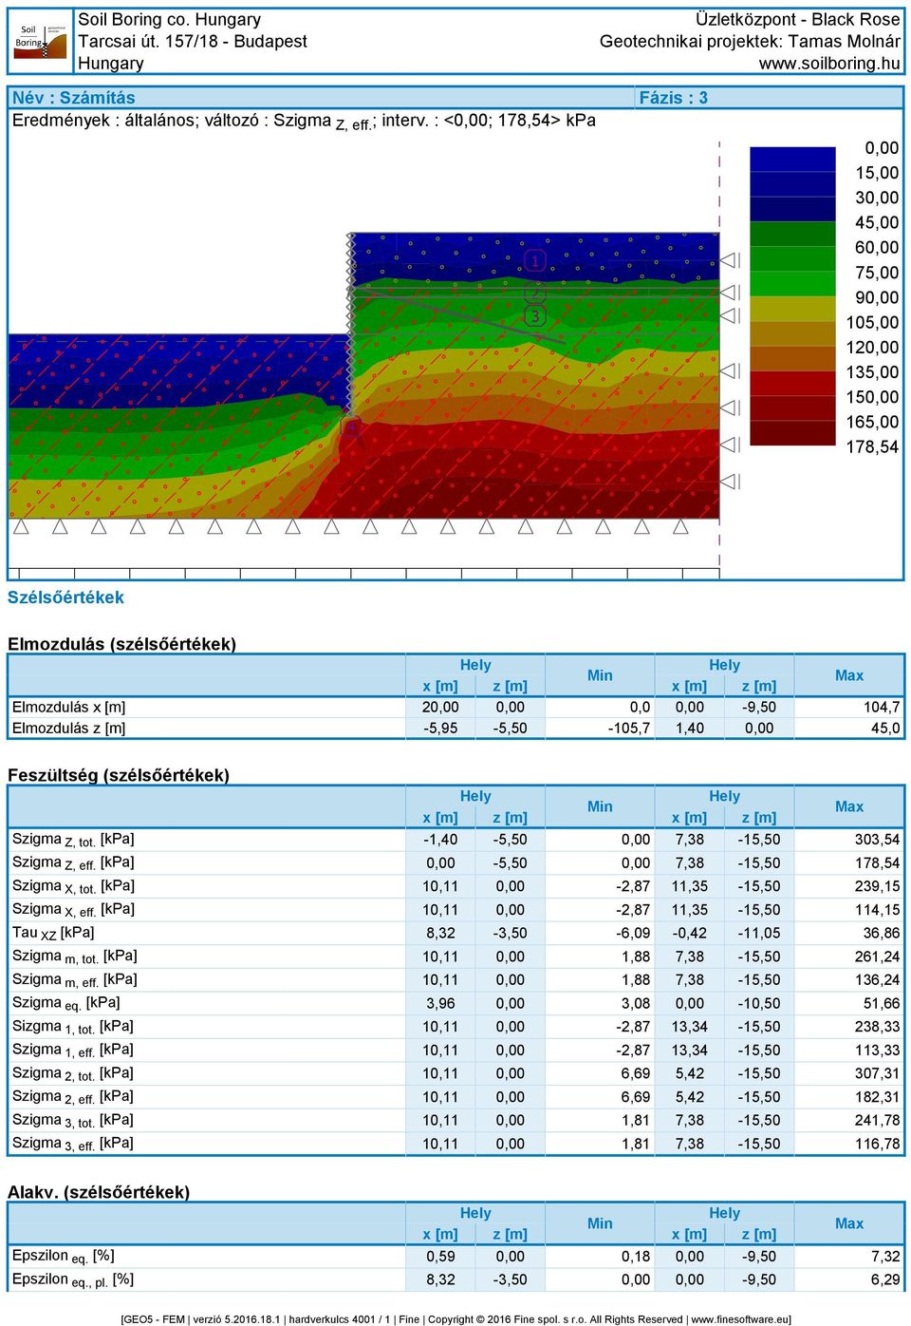Select the 'Elmozdulás (szélsőértékek)' table title
The height and width of the screenshot is (1326, 911).
tap(121, 644)
